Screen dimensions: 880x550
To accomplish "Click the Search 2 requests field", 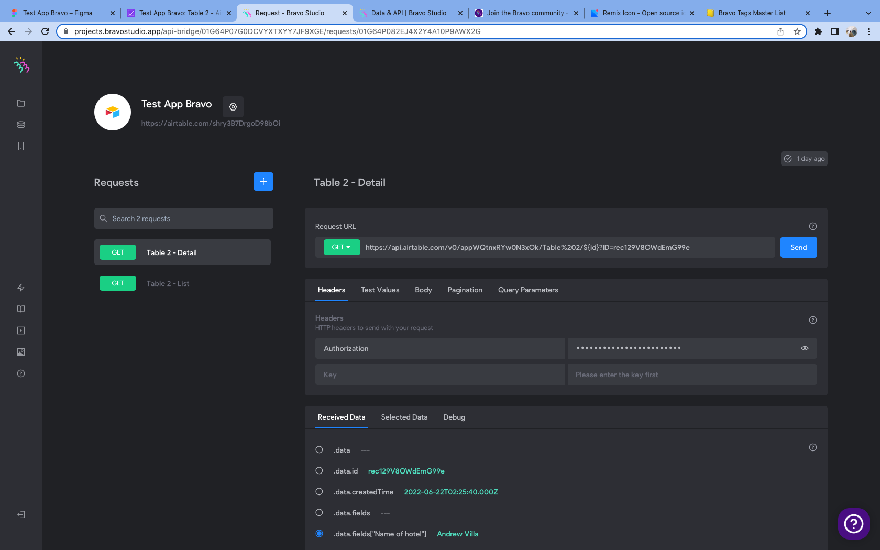I will 184,218.
